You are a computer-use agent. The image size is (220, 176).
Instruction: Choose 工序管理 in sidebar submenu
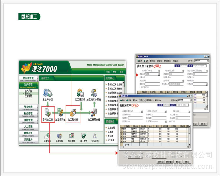28,96
